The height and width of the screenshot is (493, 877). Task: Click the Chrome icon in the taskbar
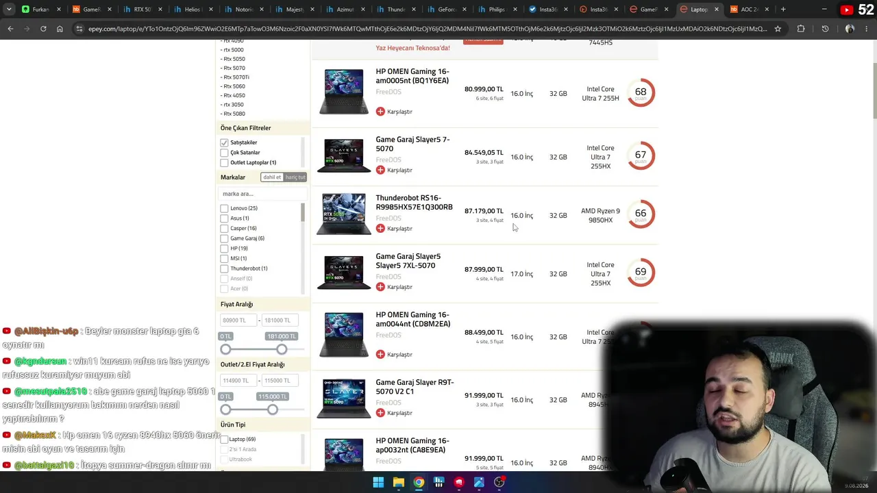click(x=419, y=483)
